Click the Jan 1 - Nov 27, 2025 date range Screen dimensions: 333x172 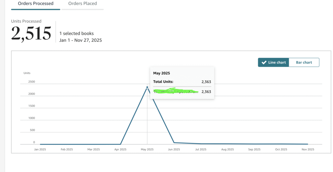click(81, 40)
